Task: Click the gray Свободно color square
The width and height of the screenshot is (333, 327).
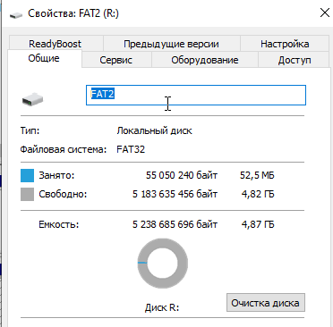Action: 27,194
